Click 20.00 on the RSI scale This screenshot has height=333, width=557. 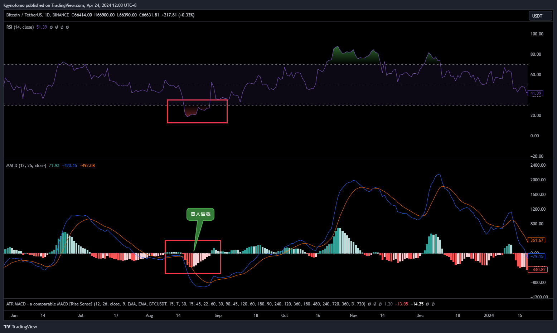coord(536,116)
